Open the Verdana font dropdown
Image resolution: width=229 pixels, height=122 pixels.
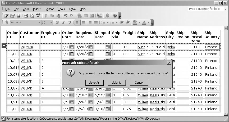pos(39,22)
